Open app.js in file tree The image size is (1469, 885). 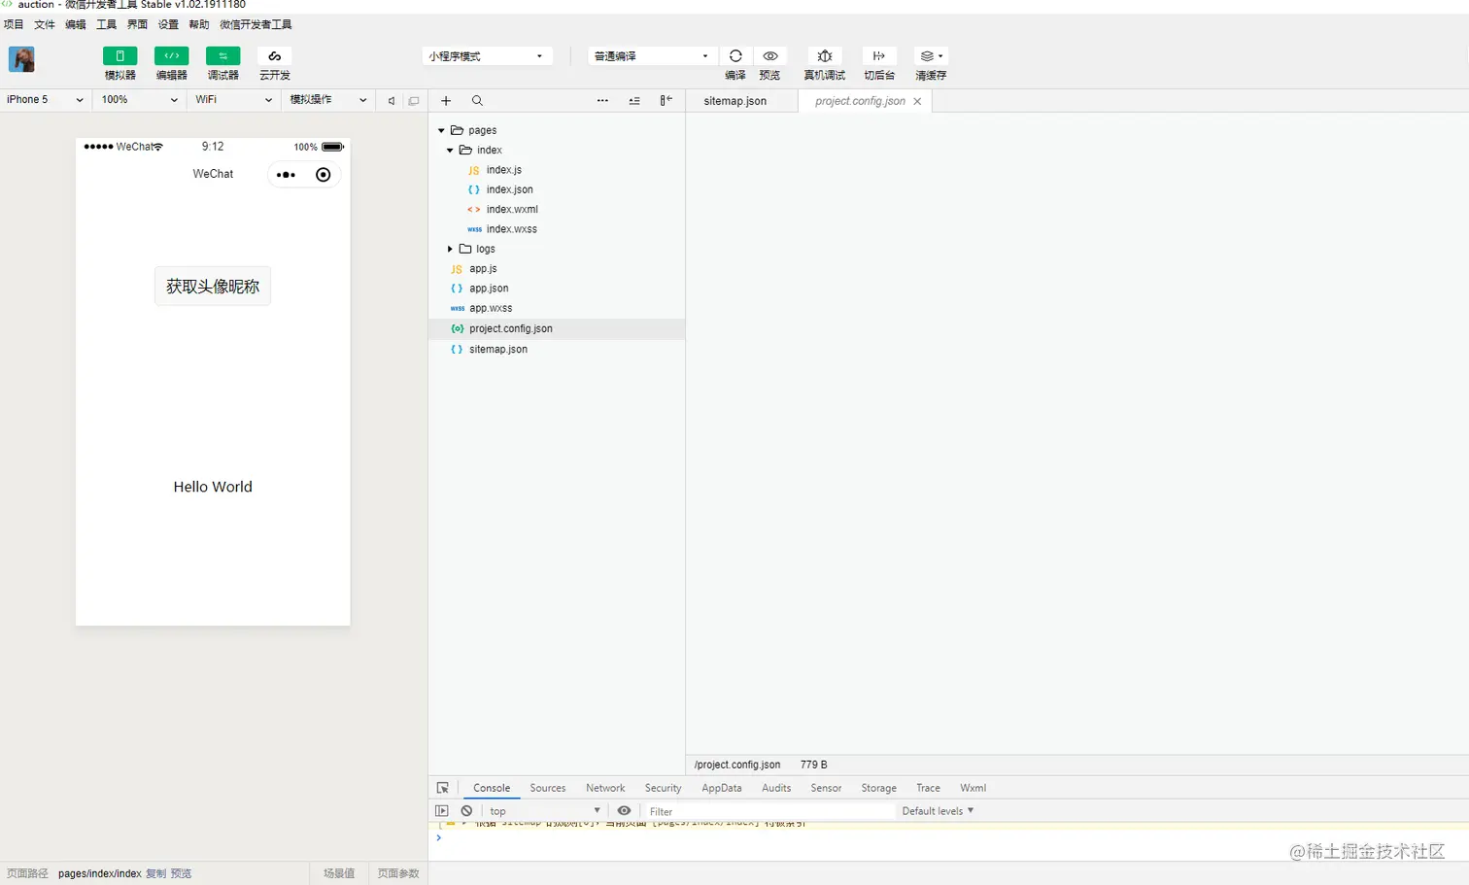pos(483,269)
